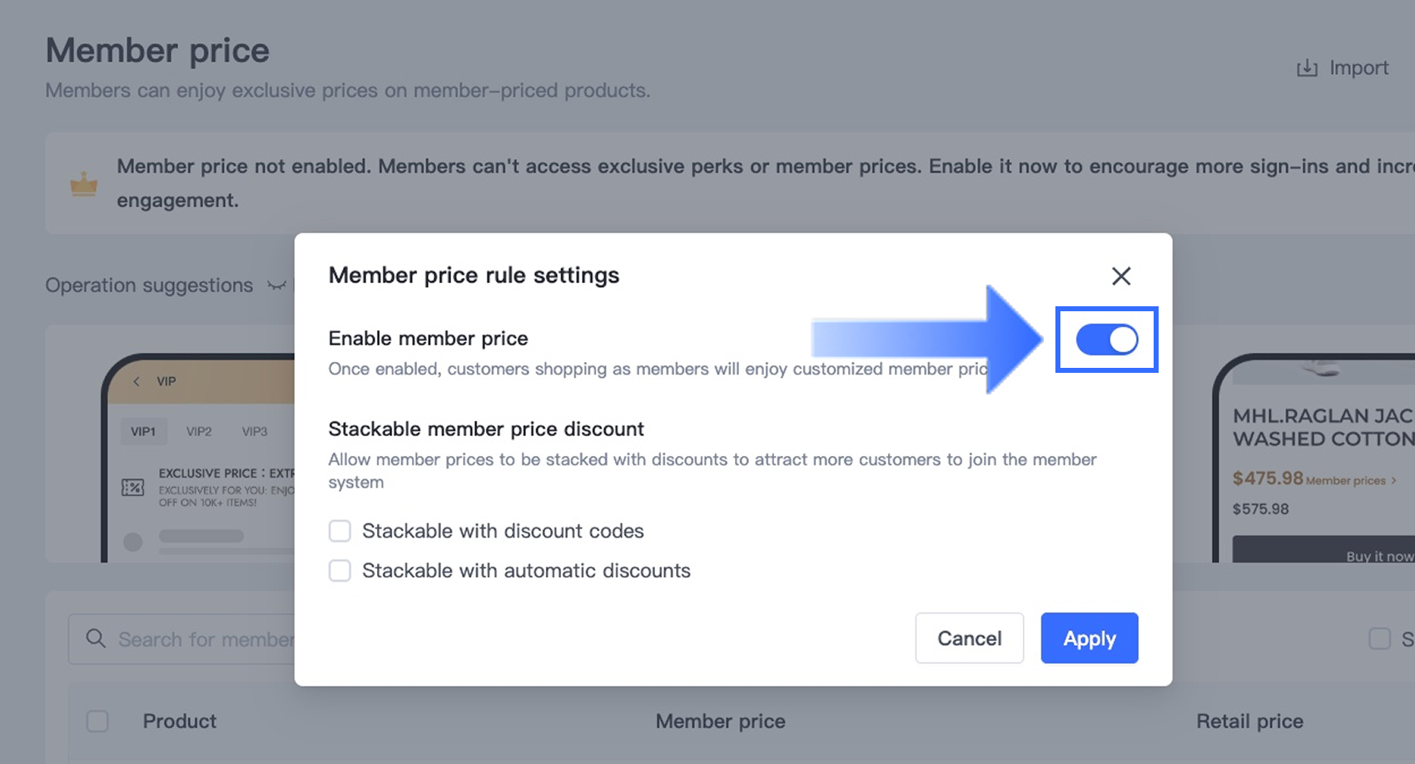Click the Apply button
The width and height of the screenshot is (1415, 764).
pyautogui.click(x=1089, y=638)
